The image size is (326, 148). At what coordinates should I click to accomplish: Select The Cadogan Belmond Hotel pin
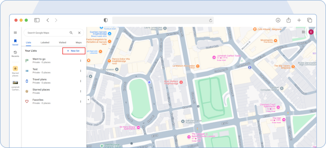tap(189, 137)
